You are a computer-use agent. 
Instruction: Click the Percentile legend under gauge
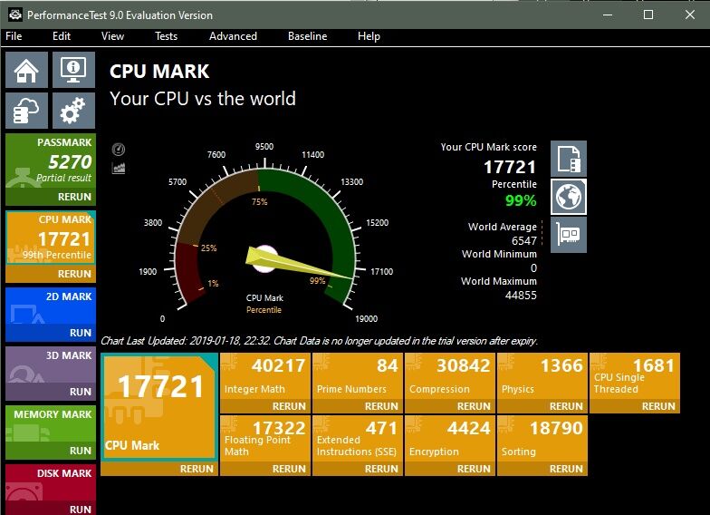pos(264,310)
